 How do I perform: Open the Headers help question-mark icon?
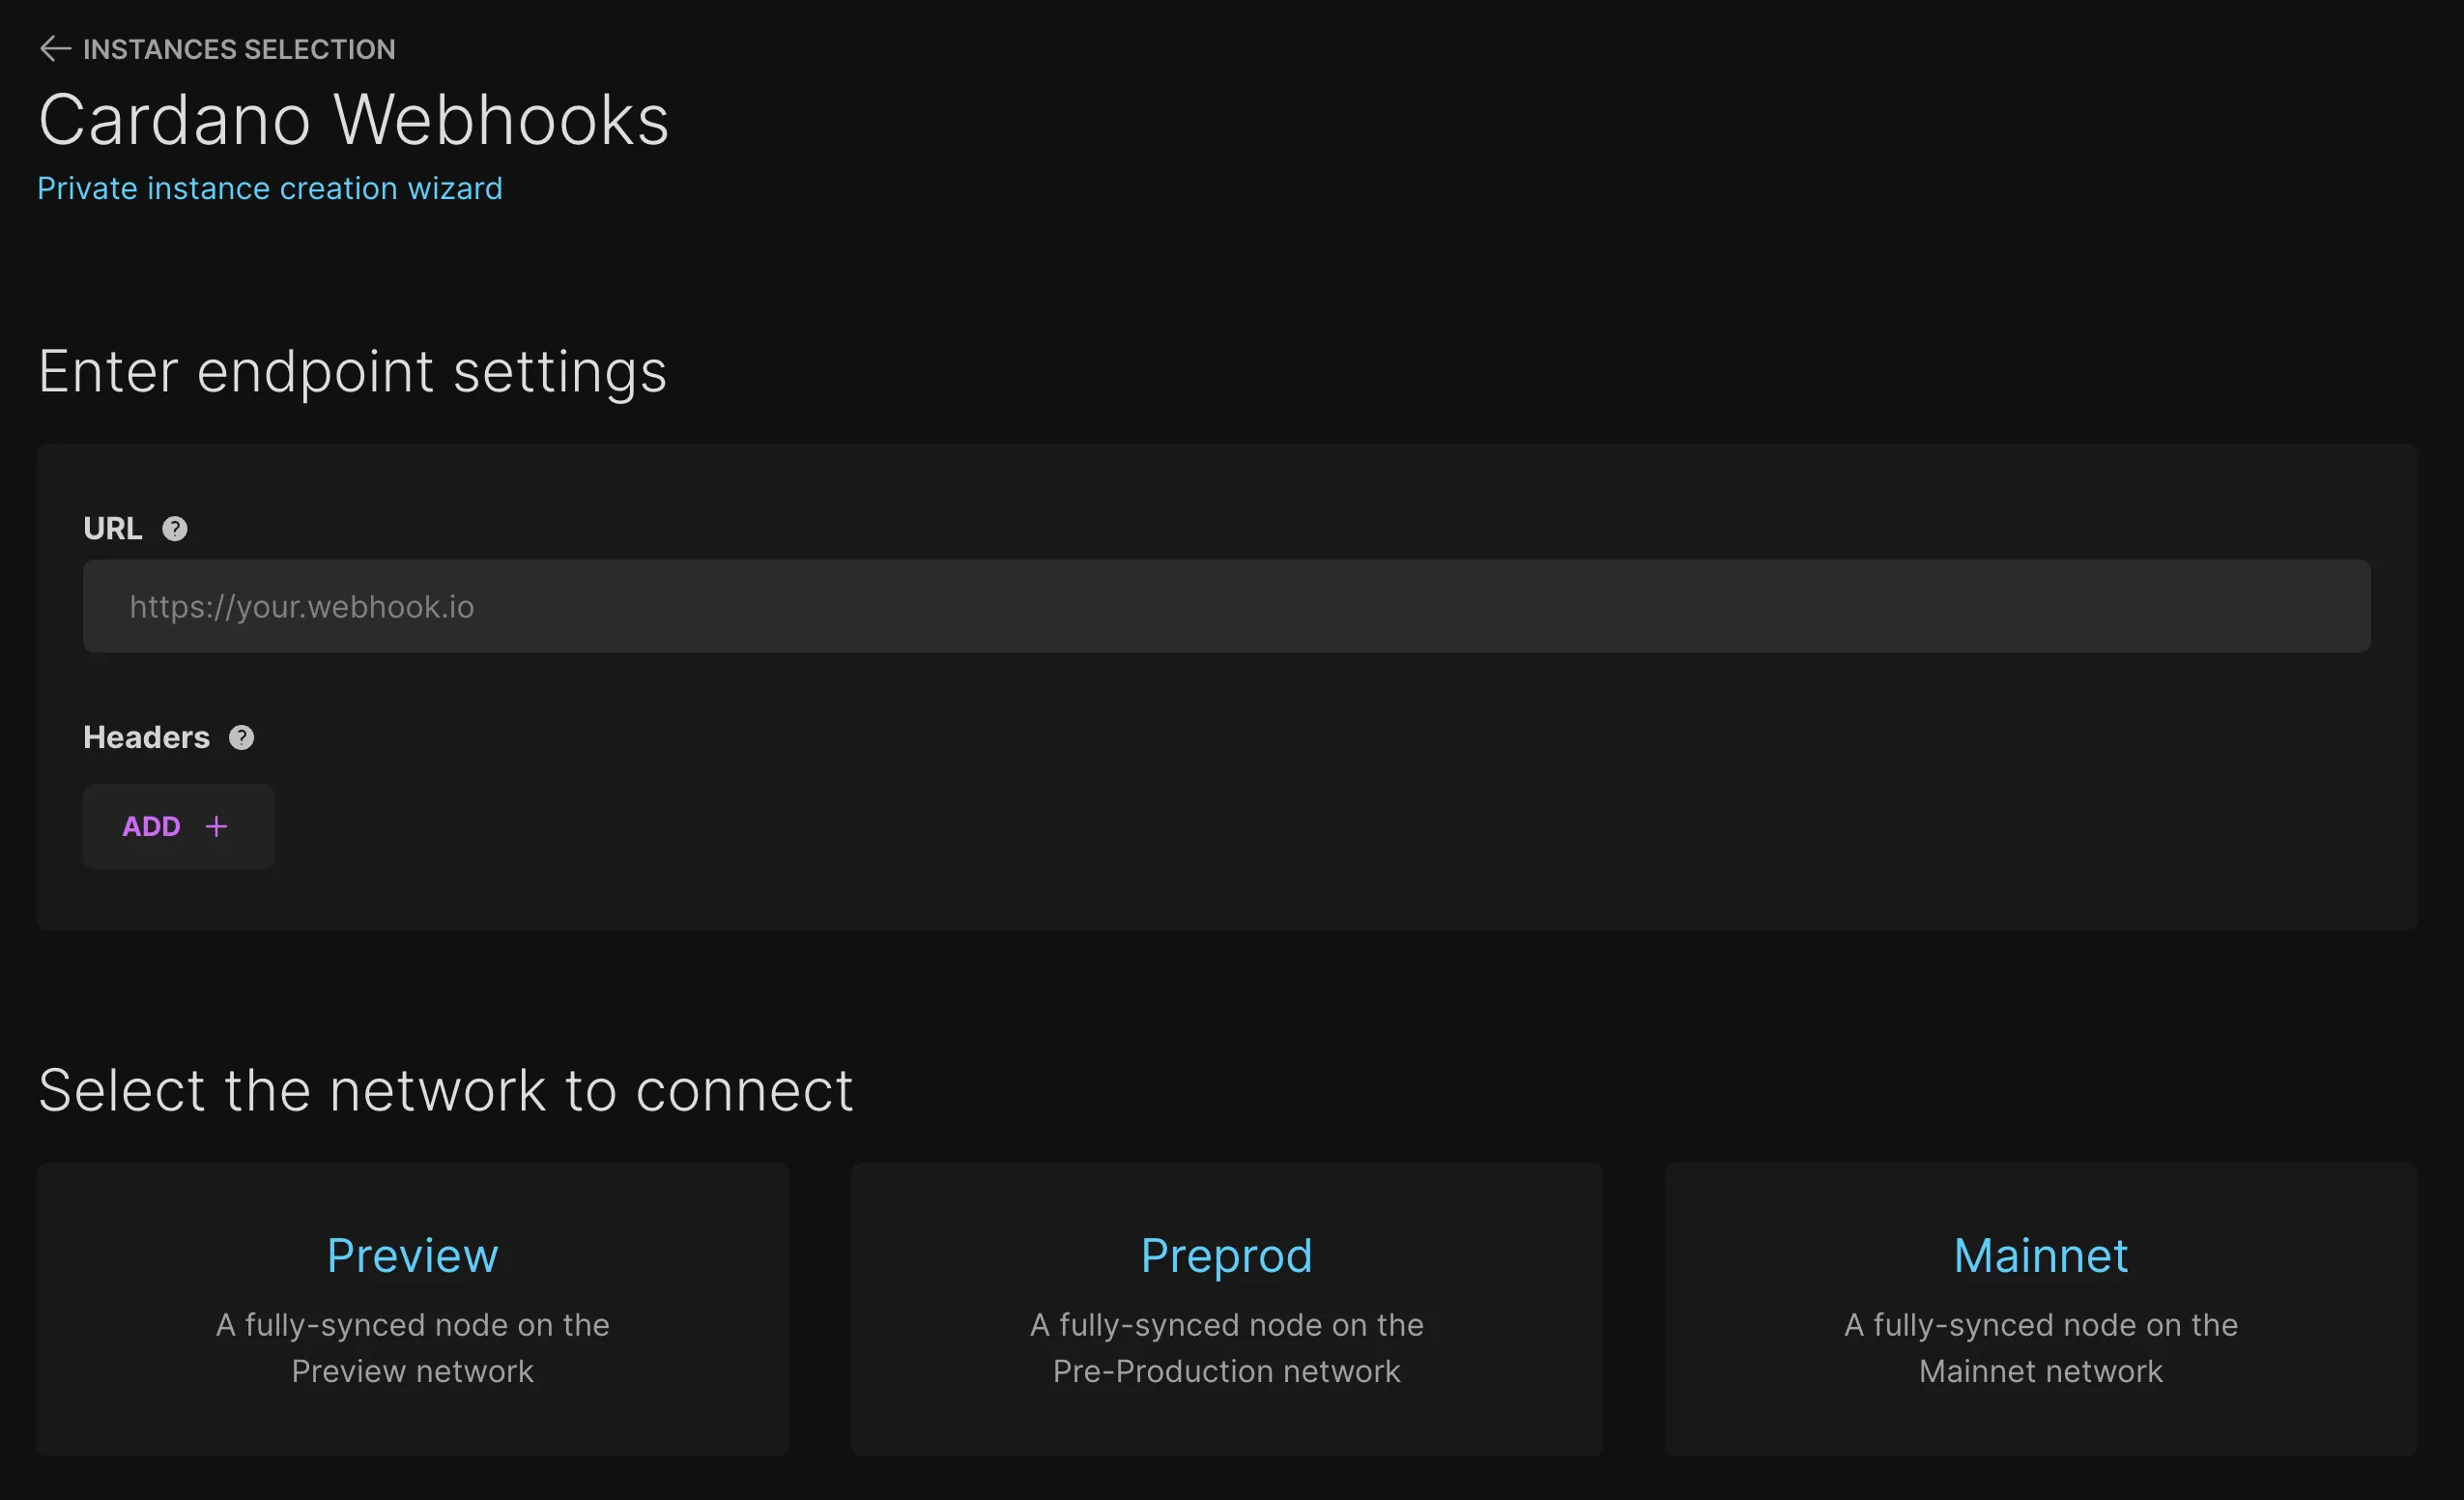[x=241, y=737]
